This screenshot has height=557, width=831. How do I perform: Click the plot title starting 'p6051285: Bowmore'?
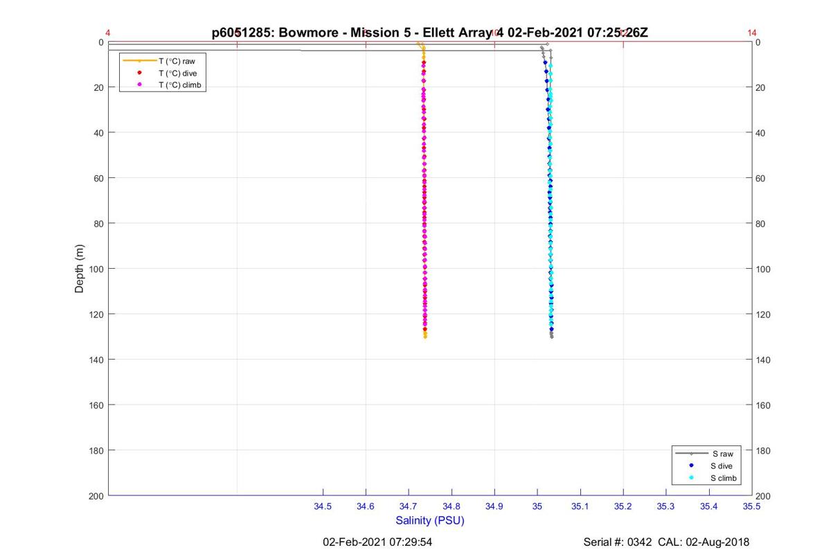(x=430, y=33)
